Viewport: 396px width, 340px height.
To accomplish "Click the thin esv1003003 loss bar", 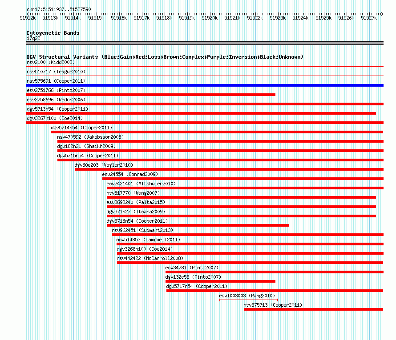I will click(249, 300).
